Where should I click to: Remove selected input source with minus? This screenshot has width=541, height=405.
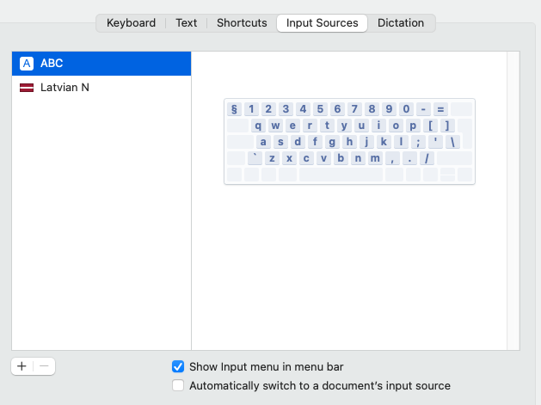pos(44,366)
